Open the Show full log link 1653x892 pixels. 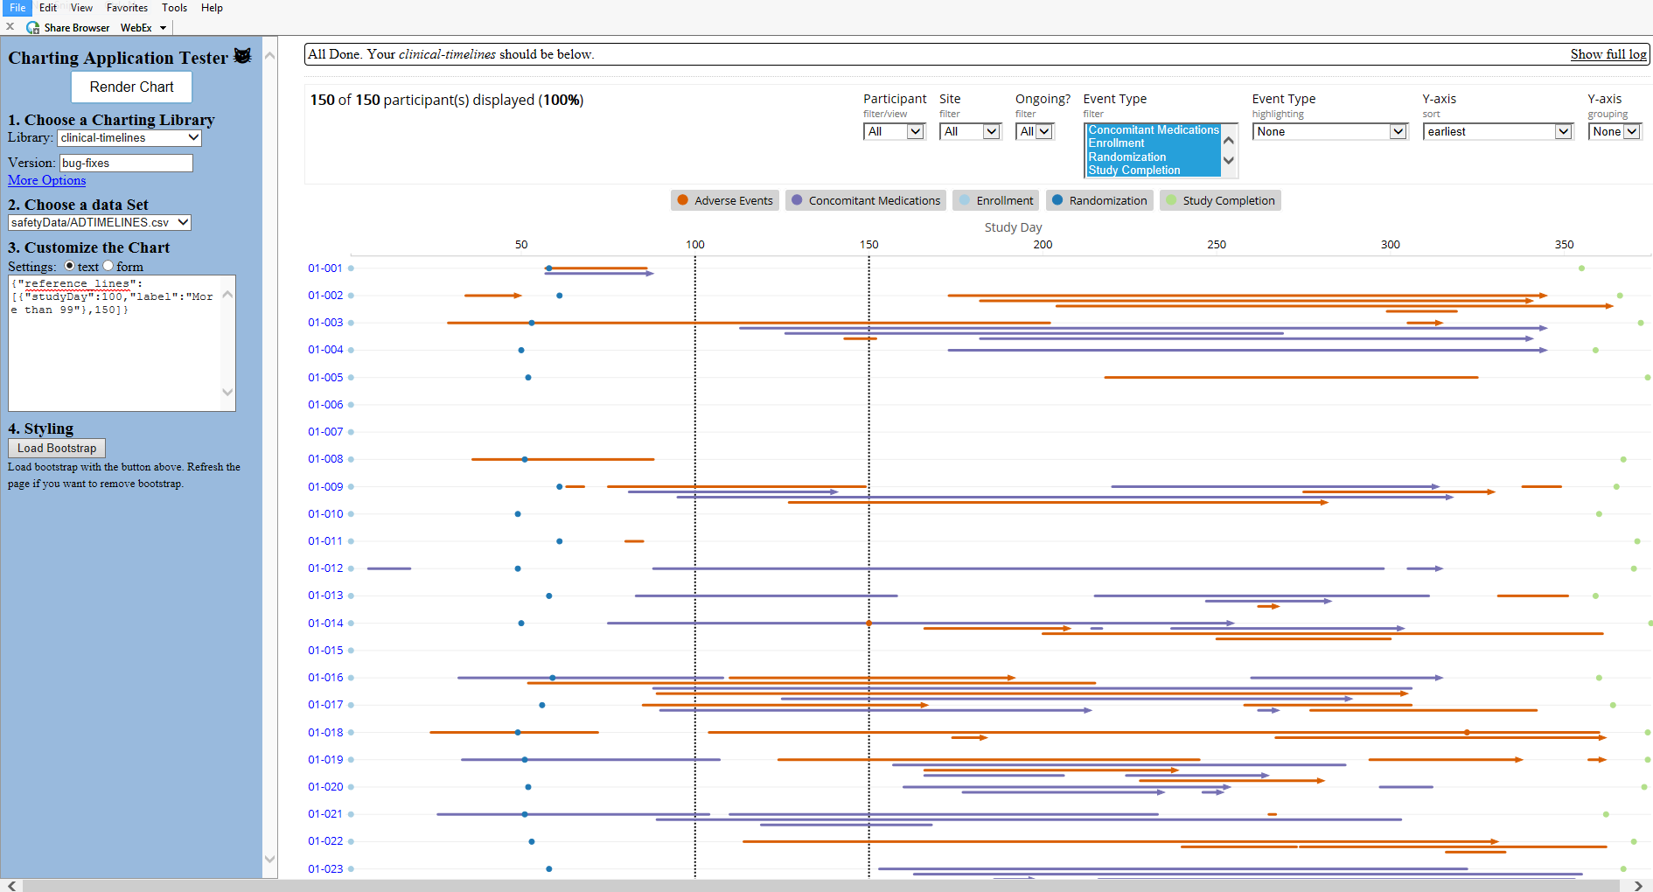click(1608, 54)
